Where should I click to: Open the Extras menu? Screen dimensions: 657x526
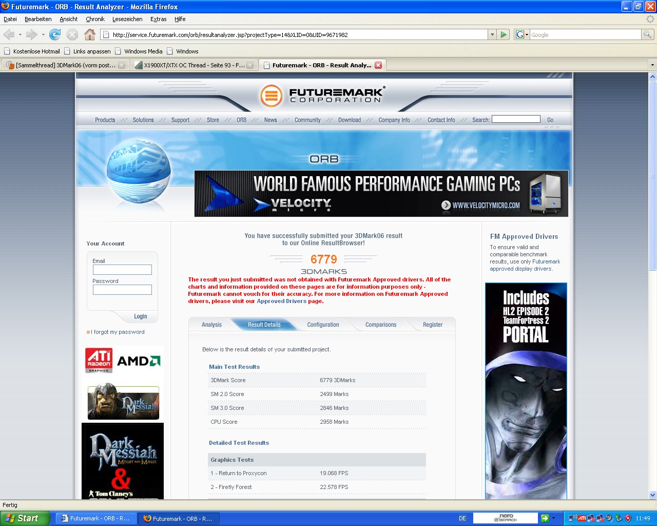[x=158, y=19]
